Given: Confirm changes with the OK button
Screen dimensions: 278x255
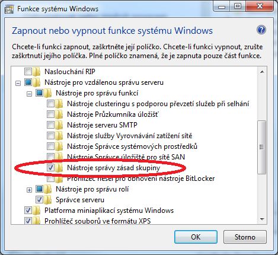Looking at the screenshot, I should pyautogui.click(x=196, y=237).
